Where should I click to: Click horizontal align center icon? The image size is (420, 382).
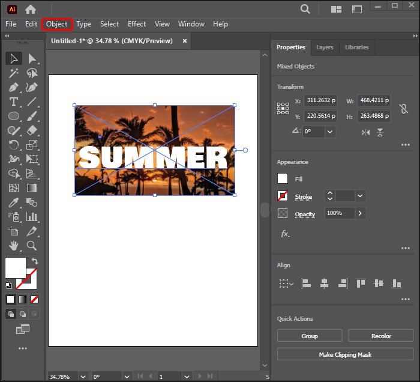click(324, 283)
